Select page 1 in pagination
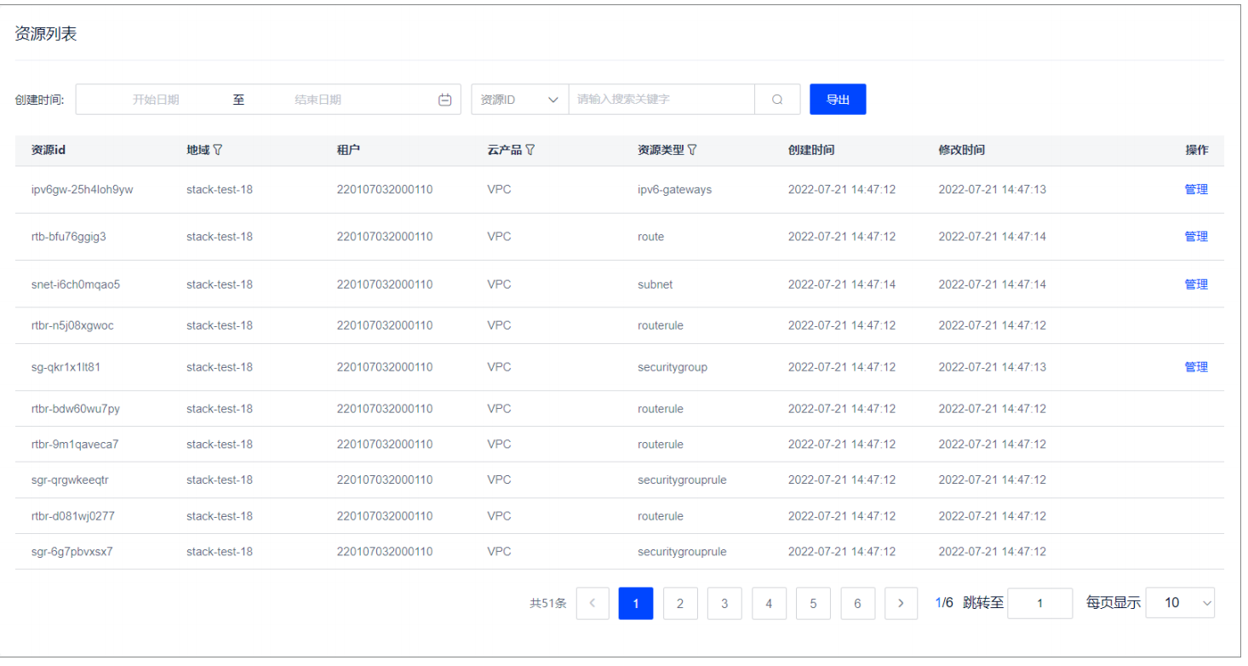The image size is (1248, 666). [x=636, y=603]
